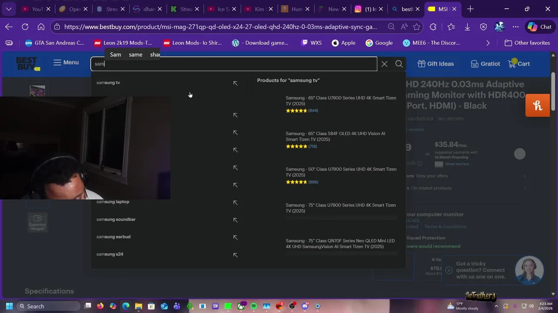This screenshot has width=558, height=313.
Task: Open the 'MEE6 - The Discor...' bookmark
Action: coord(431,43)
